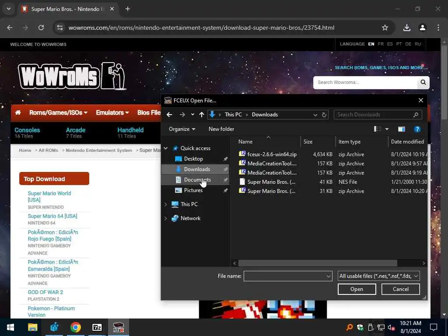Click the Open button

point(357,289)
